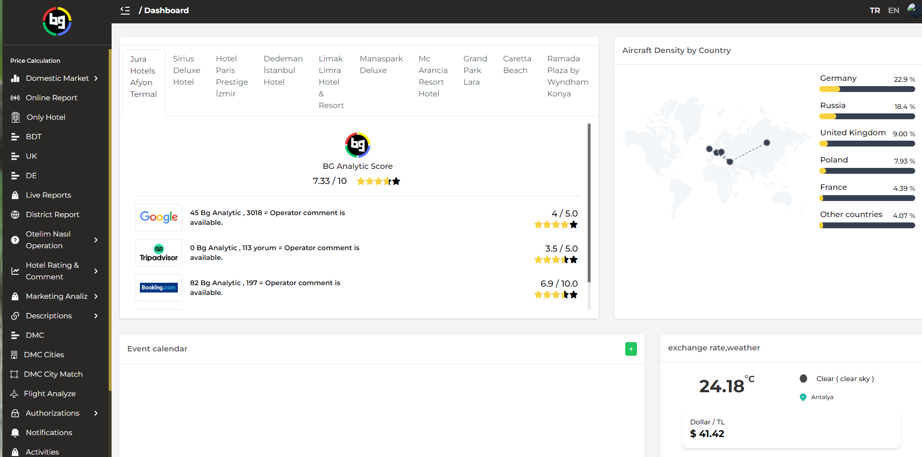922x457 pixels.
Task: Click the Booking.com logo thumbnail
Action: (x=159, y=288)
